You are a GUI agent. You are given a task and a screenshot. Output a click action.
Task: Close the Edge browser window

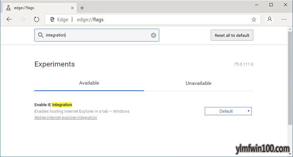pyautogui.click(x=285, y=5)
